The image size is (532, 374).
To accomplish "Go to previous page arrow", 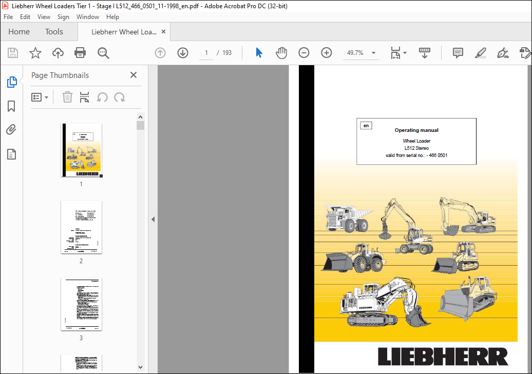I will pos(160,53).
